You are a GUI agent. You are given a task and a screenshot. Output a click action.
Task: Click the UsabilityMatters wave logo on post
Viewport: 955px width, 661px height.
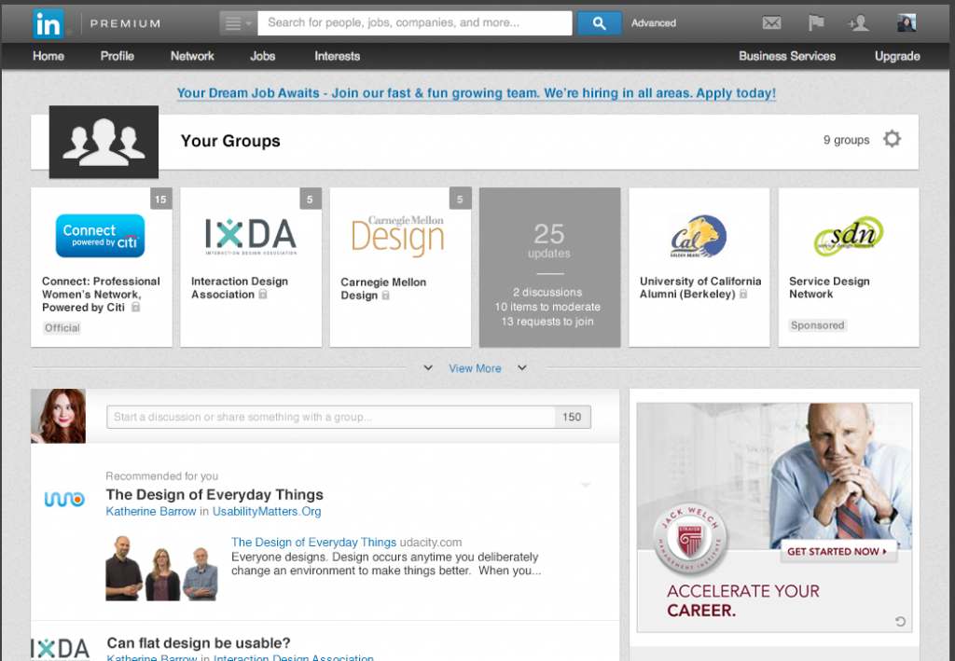pos(64,499)
